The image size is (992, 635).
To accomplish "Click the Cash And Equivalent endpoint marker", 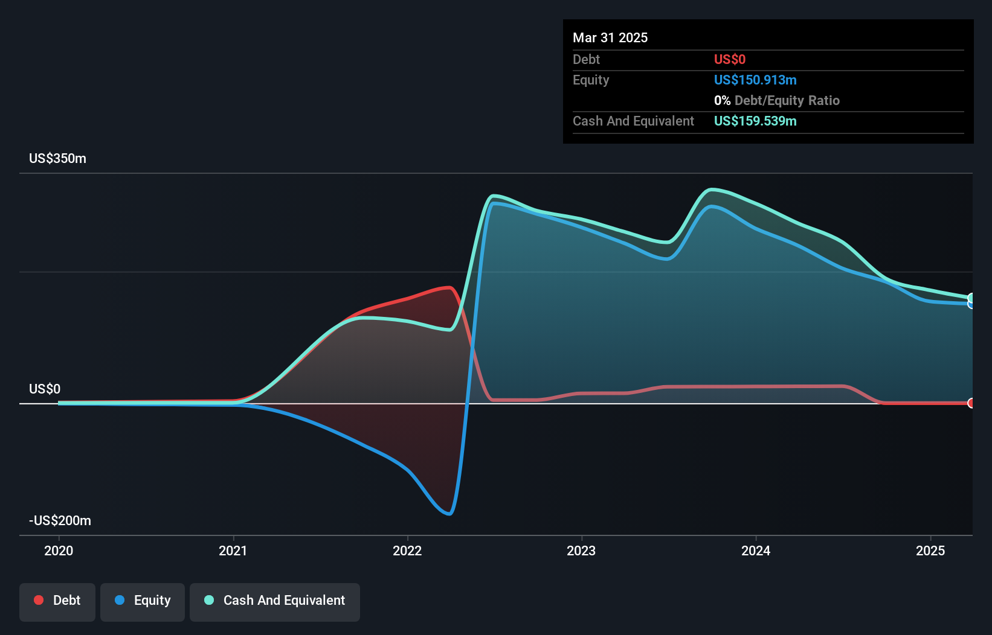I will click(x=971, y=298).
